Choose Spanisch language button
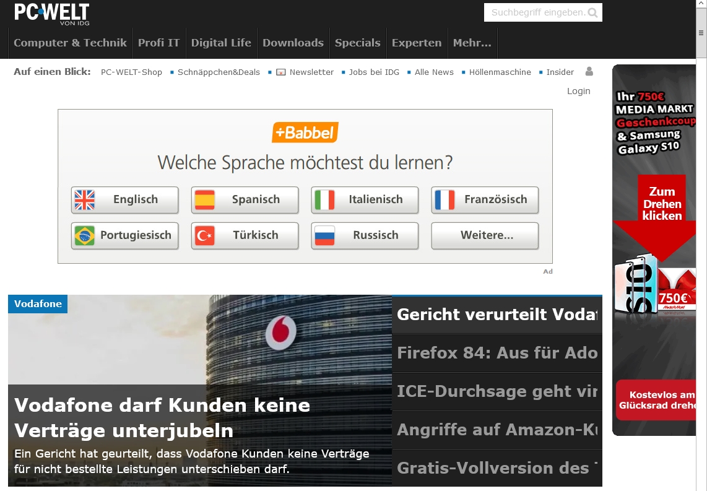707x491 pixels. click(x=245, y=200)
